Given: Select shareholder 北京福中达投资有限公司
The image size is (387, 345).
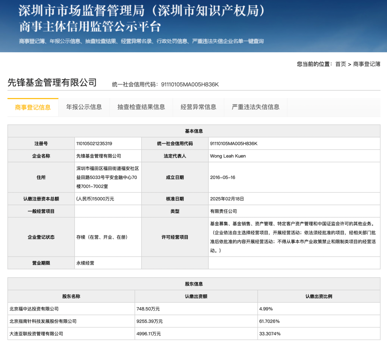Looking at the screenshot, I should (x=34, y=309).
